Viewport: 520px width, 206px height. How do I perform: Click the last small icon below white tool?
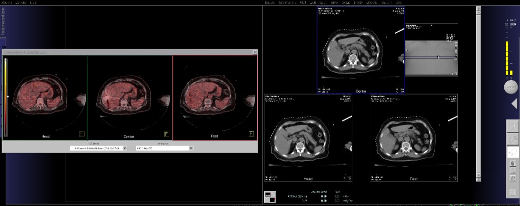click(513, 178)
